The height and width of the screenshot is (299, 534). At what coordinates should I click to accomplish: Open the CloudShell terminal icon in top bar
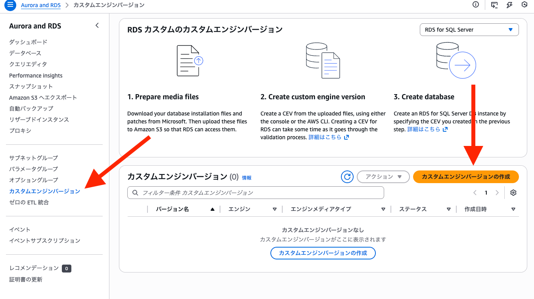pos(494,5)
